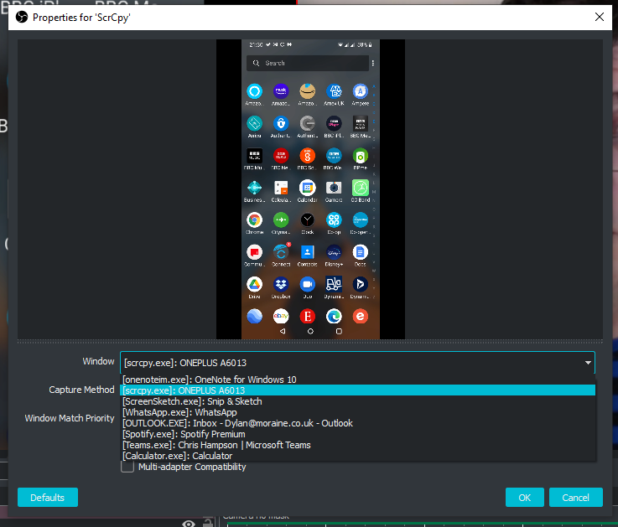Tap the Google Docs icon
Image resolution: width=618 pixels, height=527 pixels.
click(x=361, y=252)
